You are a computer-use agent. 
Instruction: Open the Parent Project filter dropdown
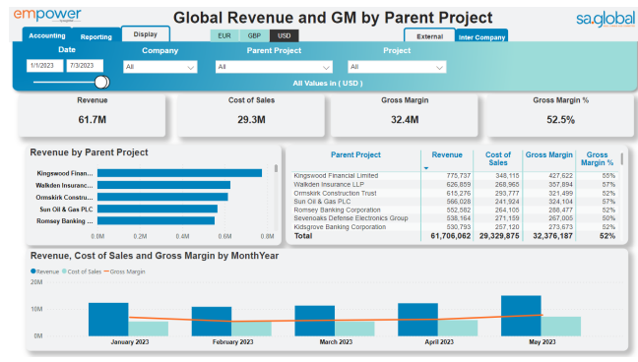click(274, 67)
